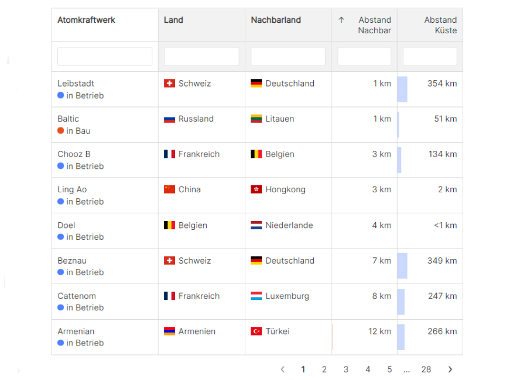Click the Atomkraftwerk filter input field
Screen dimensions: 527x380
pos(105,56)
